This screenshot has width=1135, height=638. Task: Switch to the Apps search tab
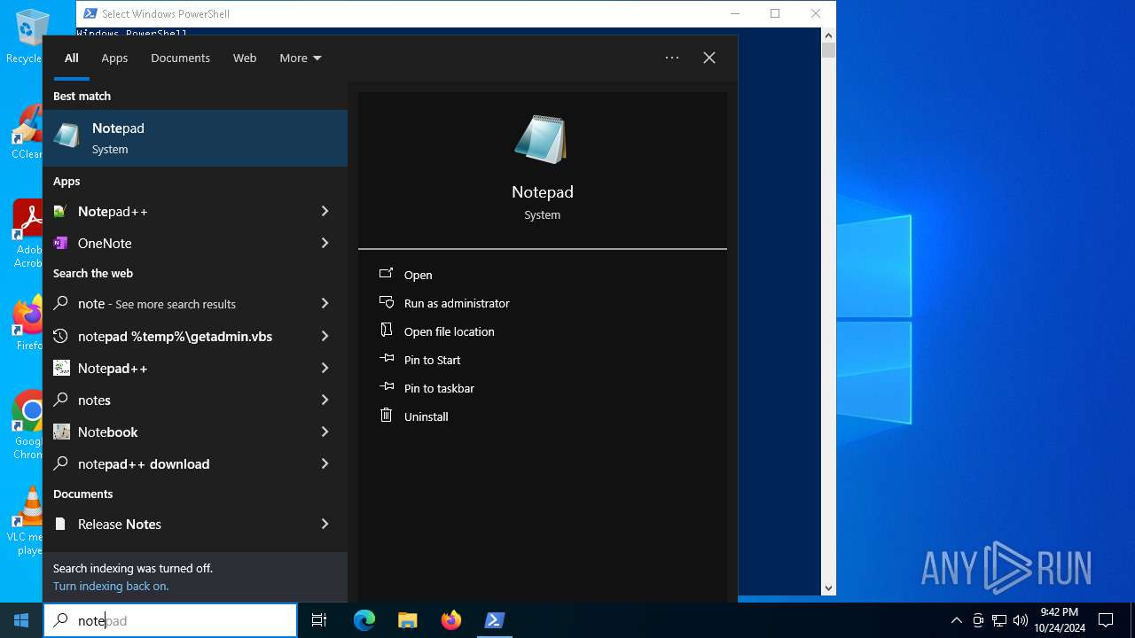point(114,58)
